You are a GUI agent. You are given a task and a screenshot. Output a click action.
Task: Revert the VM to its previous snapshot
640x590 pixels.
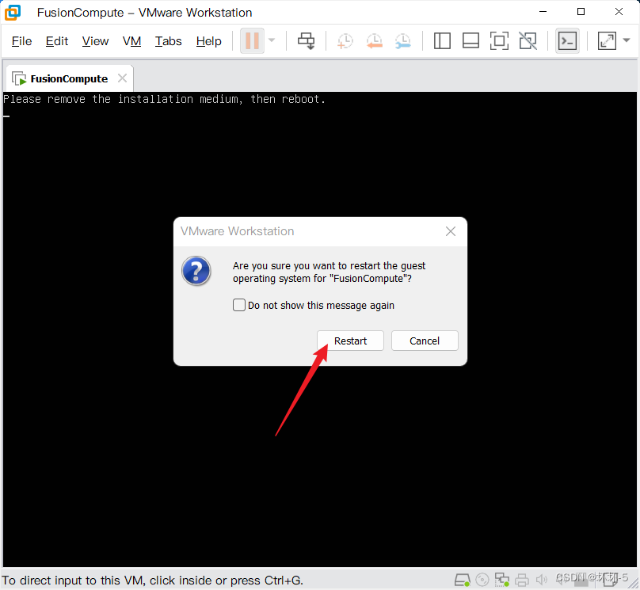pos(375,41)
